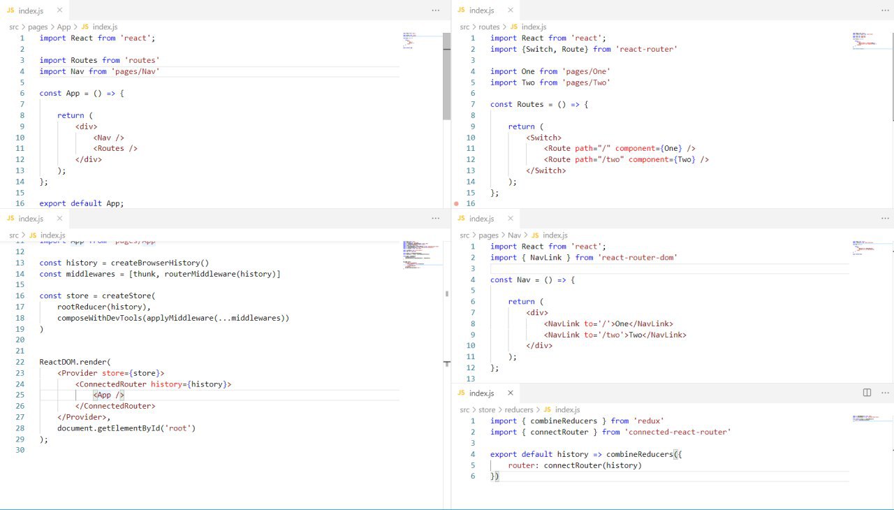
Task: Click 'createBrowserHistory()' on line 13
Action: (160, 263)
